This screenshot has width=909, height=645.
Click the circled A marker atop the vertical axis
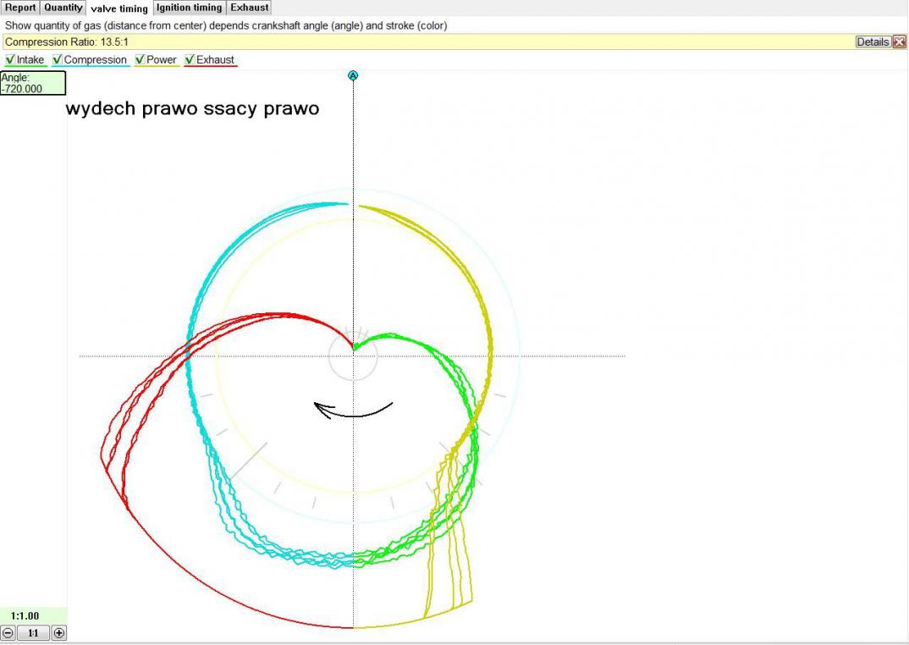coord(353,75)
